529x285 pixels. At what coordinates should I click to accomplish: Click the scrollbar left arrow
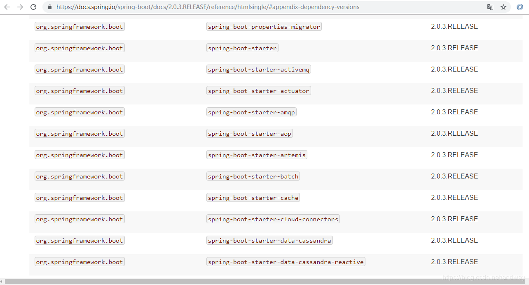tap(2, 282)
